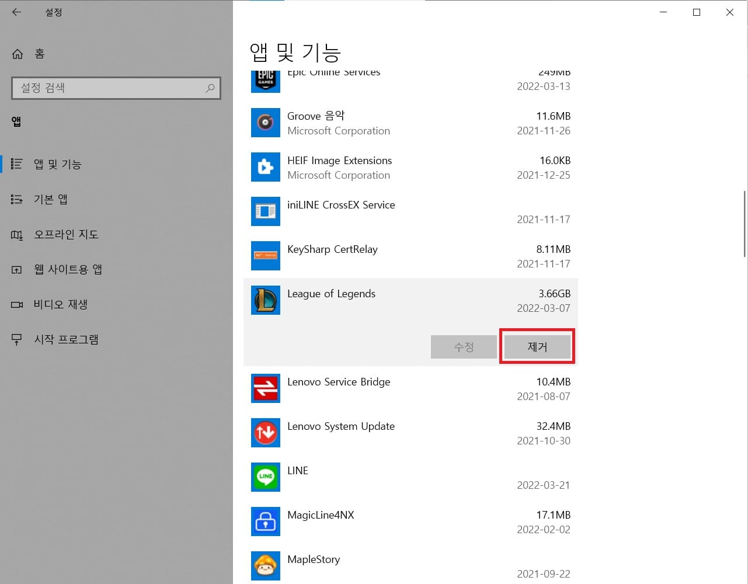Click the 앱 및 기능 page heading
This screenshot has height=584, width=748.
tap(295, 53)
